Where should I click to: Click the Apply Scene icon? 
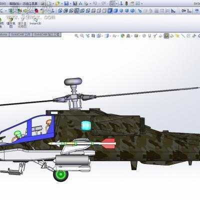point(128,35)
